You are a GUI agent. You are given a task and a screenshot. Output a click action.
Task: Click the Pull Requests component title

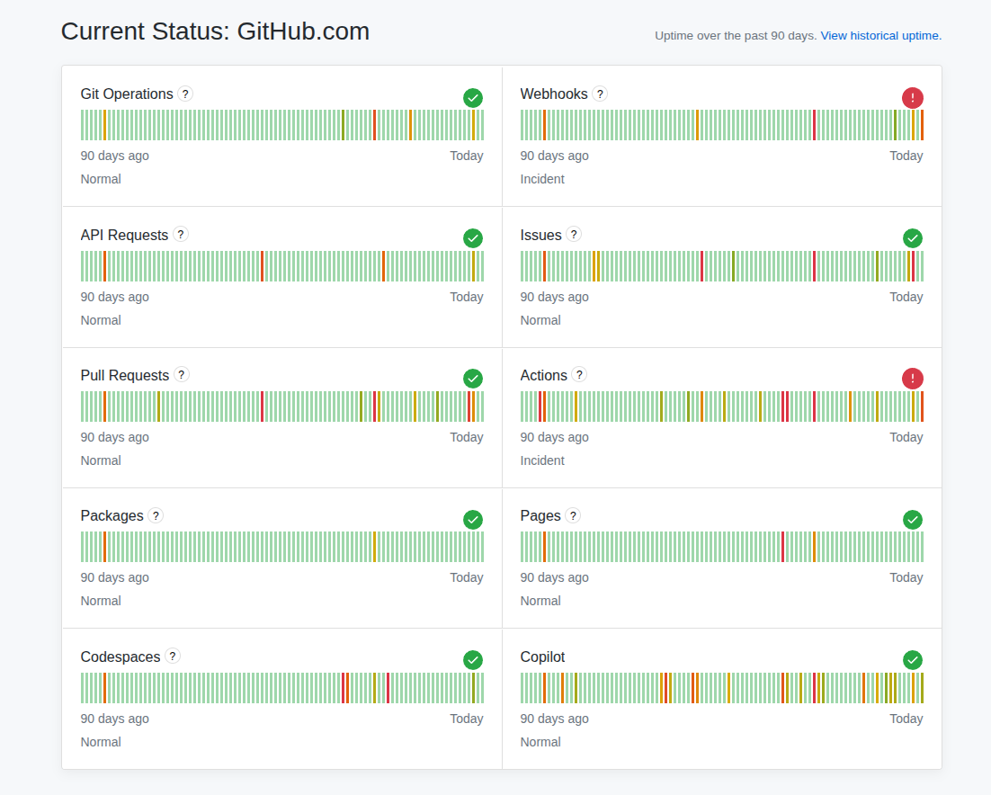(124, 375)
